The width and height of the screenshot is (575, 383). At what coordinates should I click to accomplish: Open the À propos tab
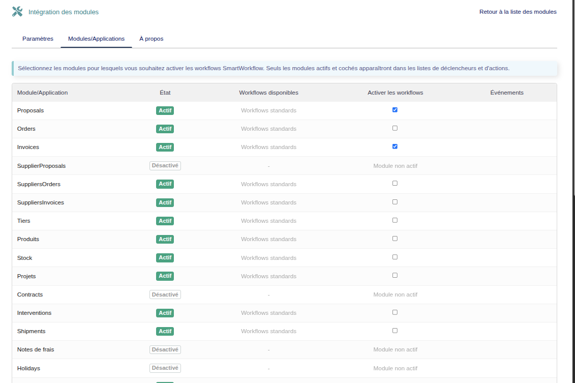tap(151, 39)
